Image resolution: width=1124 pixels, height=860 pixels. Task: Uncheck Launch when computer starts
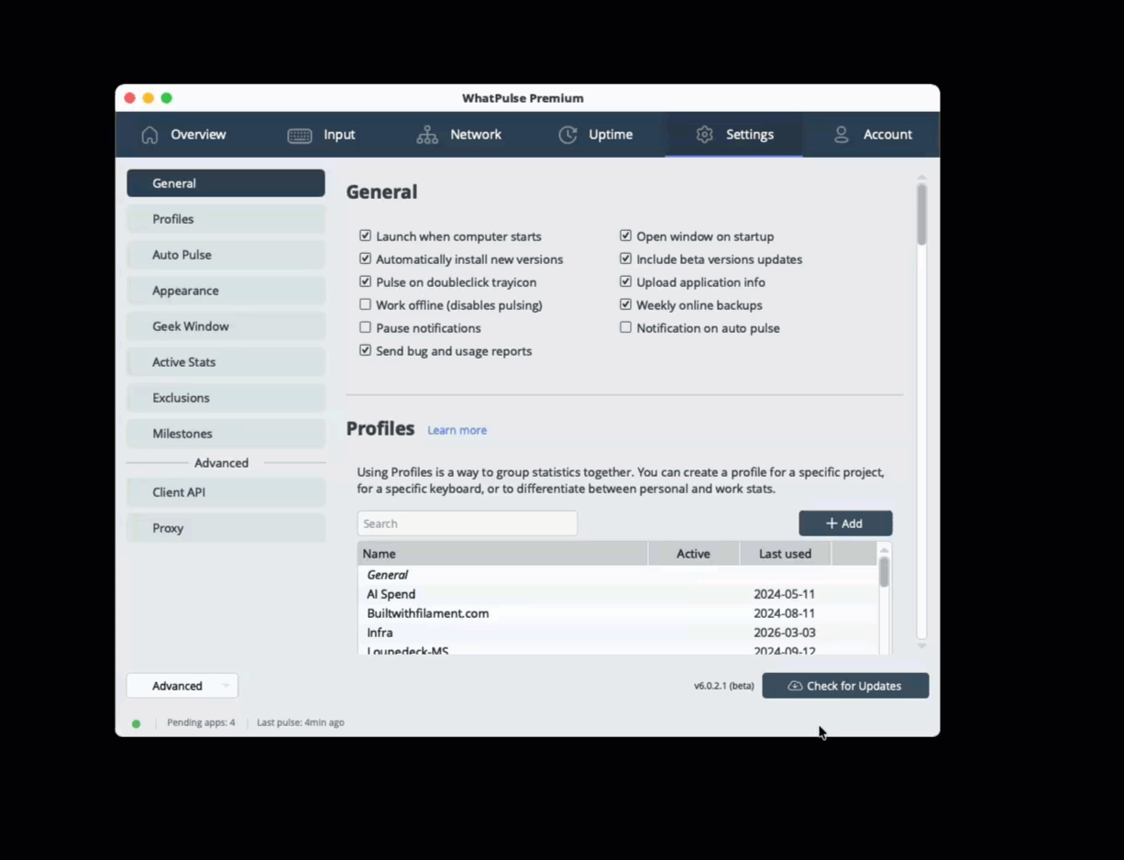click(x=366, y=236)
